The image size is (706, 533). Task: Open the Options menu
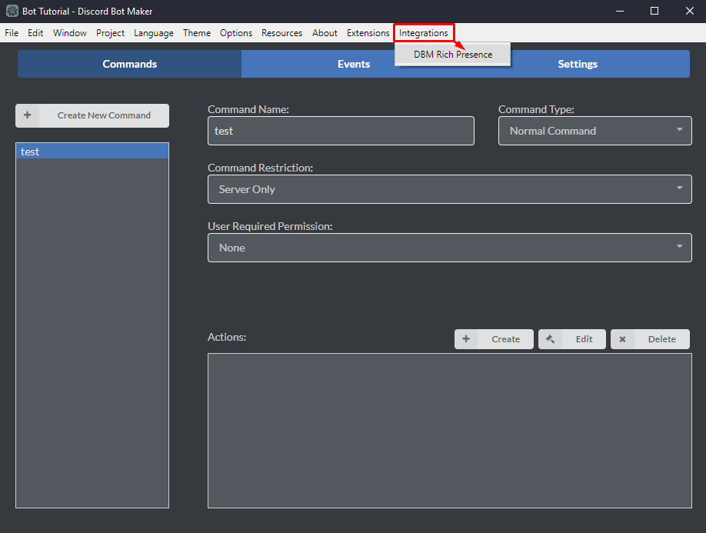tap(236, 33)
